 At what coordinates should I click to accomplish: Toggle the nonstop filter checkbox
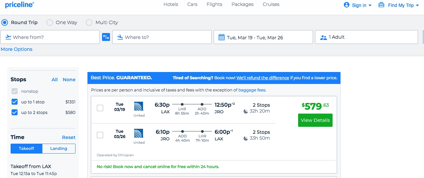(15, 91)
